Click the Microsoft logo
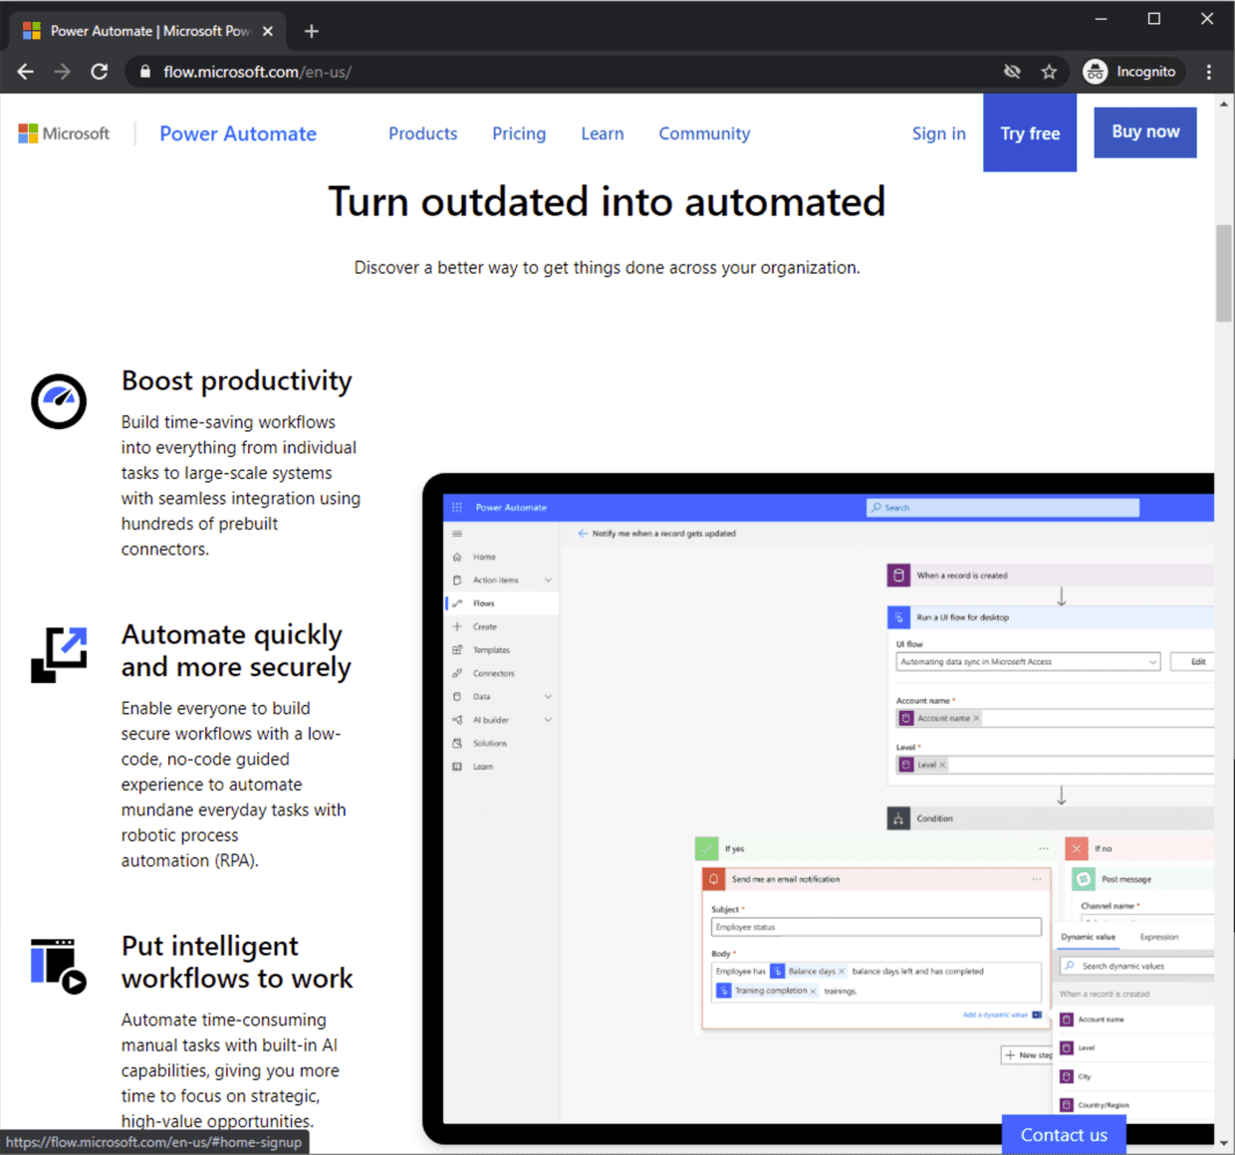The image size is (1235, 1155). point(64,133)
